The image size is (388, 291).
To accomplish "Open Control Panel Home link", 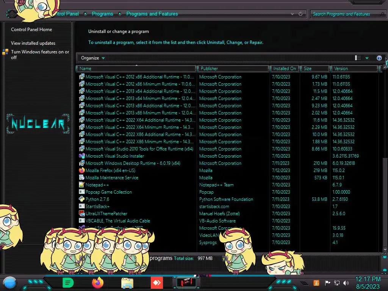I will [31, 30].
